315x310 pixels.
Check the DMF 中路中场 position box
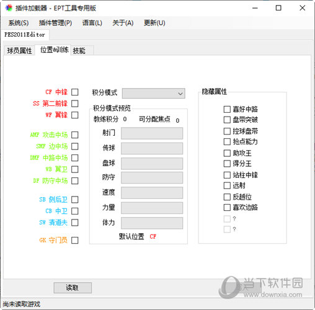75,158
